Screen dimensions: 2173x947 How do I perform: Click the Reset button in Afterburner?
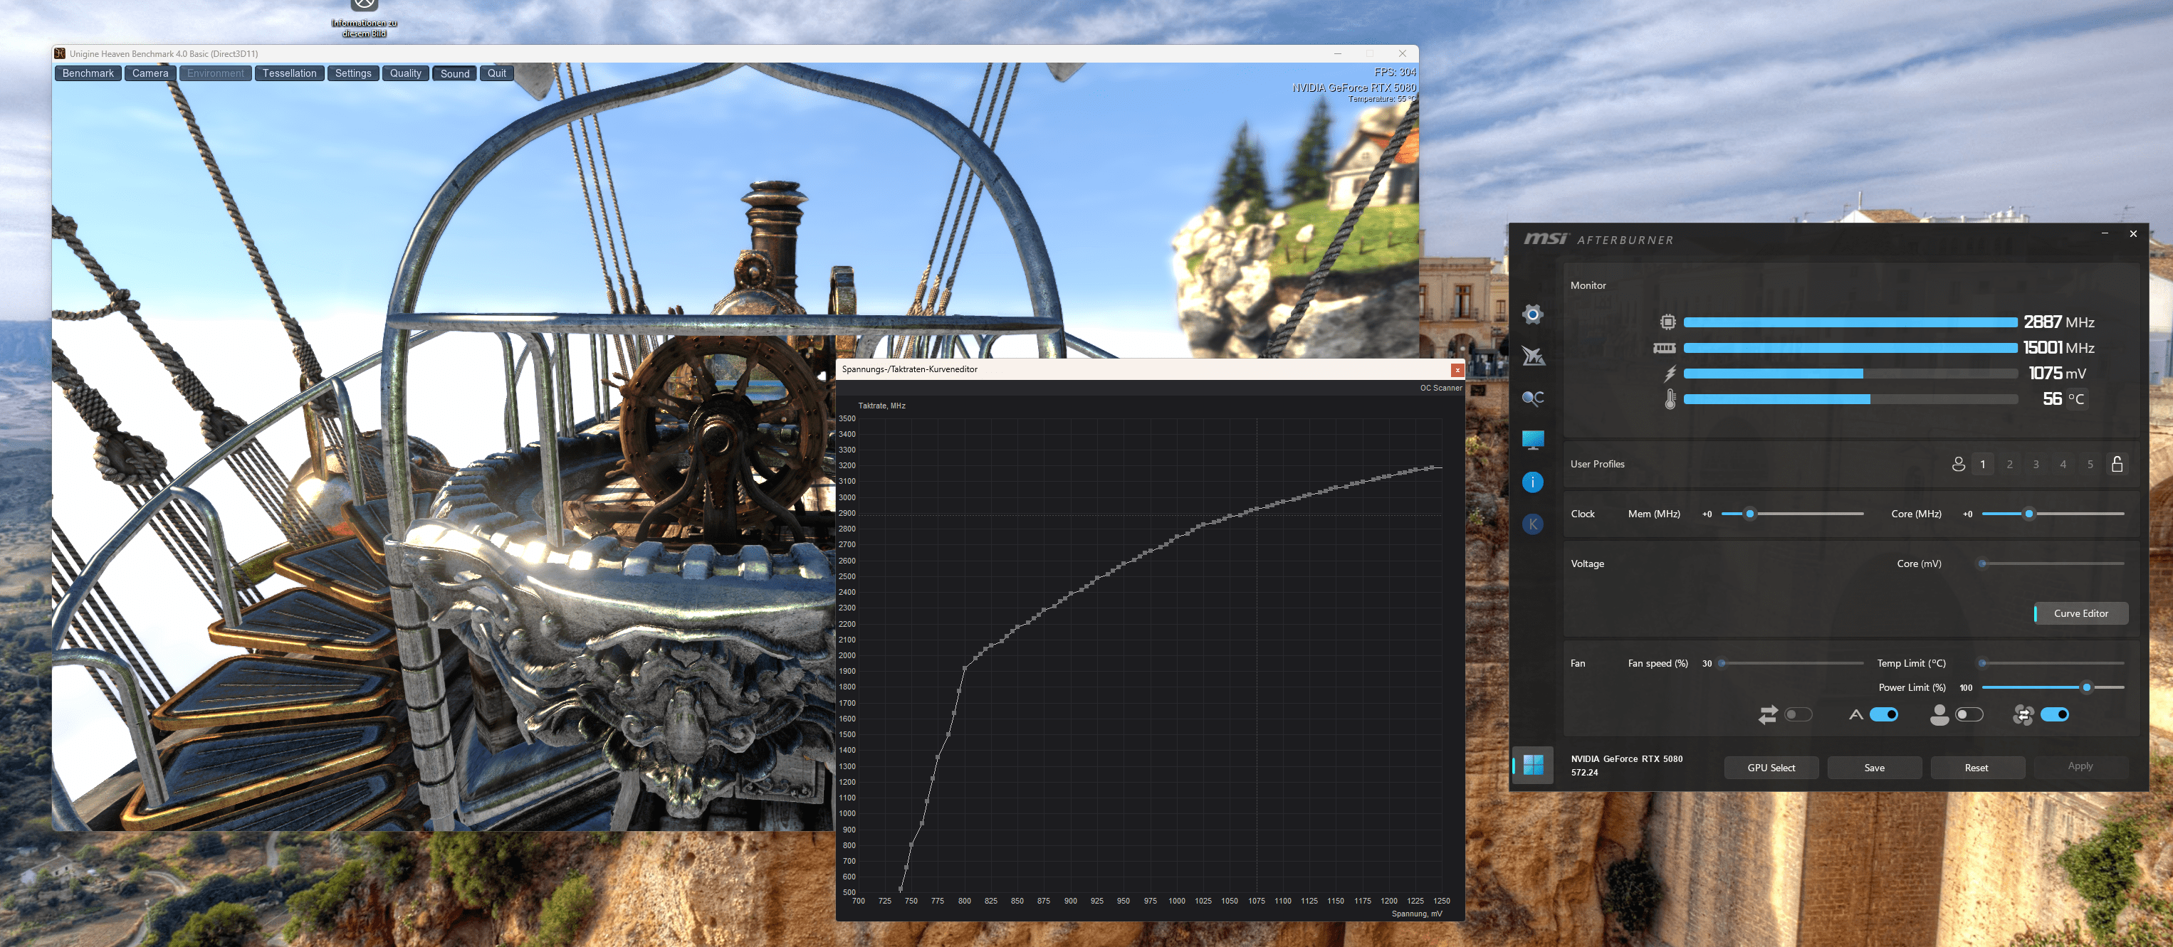pyautogui.click(x=1976, y=768)
